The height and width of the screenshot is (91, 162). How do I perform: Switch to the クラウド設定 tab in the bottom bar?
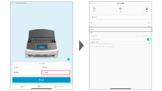click(x=58, y=86)
